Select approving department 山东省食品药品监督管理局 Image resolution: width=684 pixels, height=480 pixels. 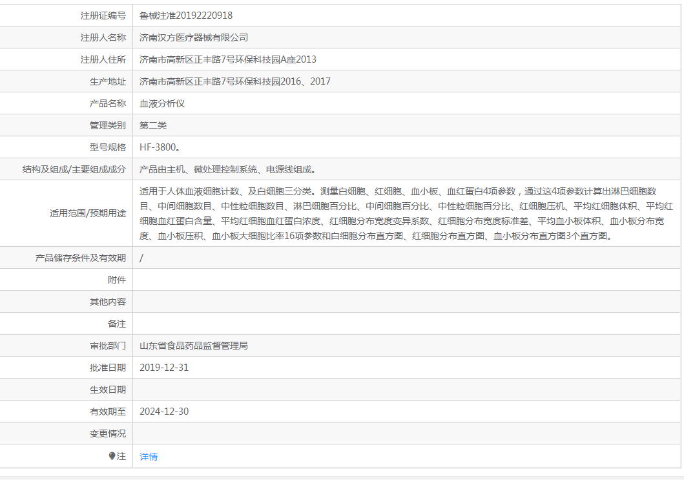pos(194,346)
